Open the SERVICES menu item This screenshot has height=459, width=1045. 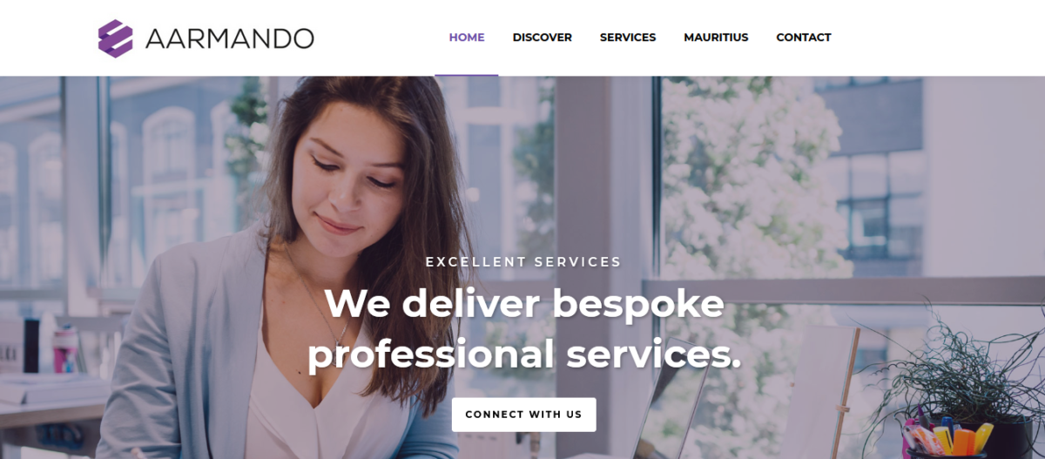click(x=628, y=37)
